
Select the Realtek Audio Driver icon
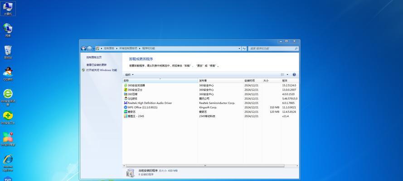pyautogui.click(x=126, y=103)
